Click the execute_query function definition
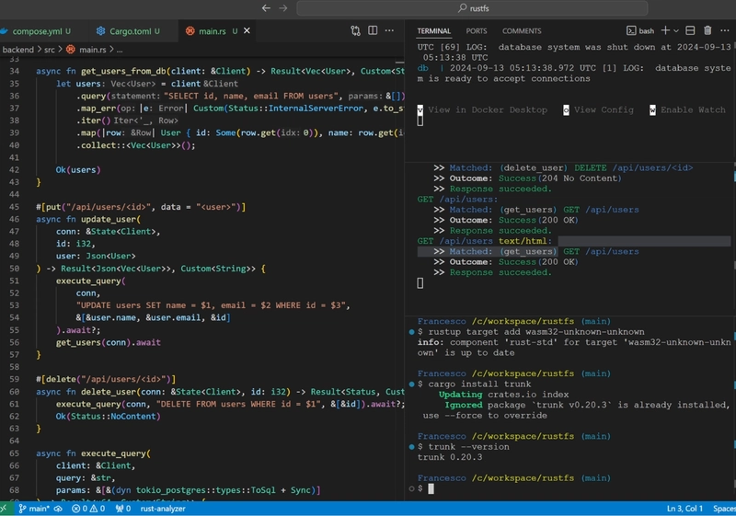The height and width of the screenshot is (516, 736). click(x=113, y=453)
